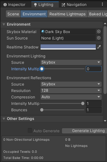This screenshot has width=107, height=162.
Task: Click the scrollbar up arrow
Action: 105,24
